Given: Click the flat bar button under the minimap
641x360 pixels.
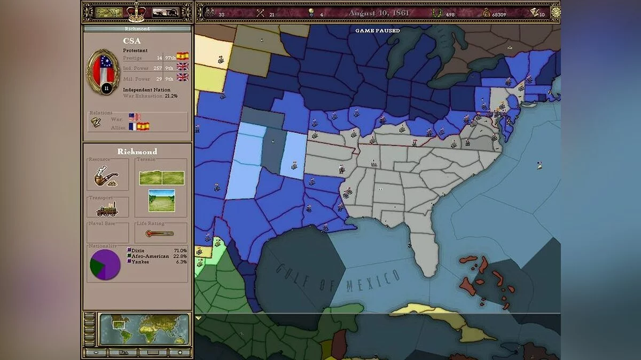Looking at the screenshot, I should pos(153,352).
